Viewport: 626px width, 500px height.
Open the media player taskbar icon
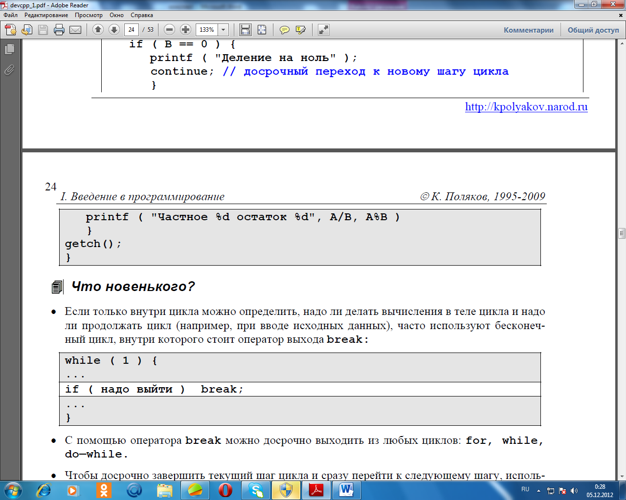point(73,490)
